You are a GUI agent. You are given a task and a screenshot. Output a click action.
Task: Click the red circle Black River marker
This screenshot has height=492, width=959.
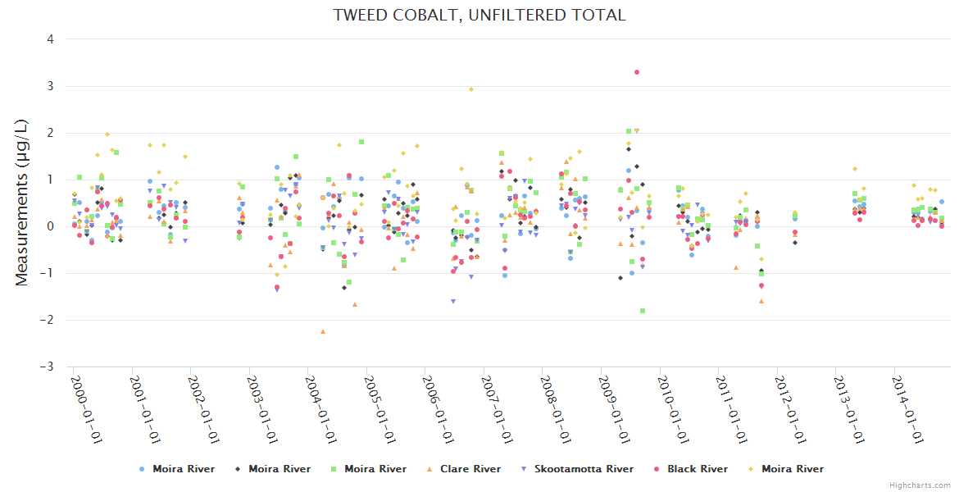(657, 469)
